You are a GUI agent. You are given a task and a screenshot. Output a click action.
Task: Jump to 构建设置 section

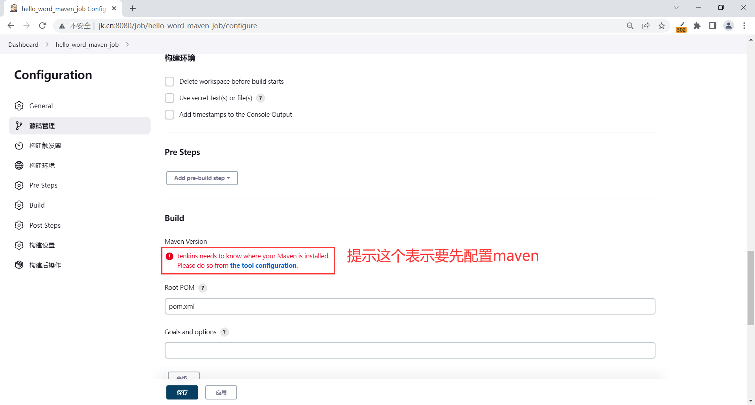79,245
